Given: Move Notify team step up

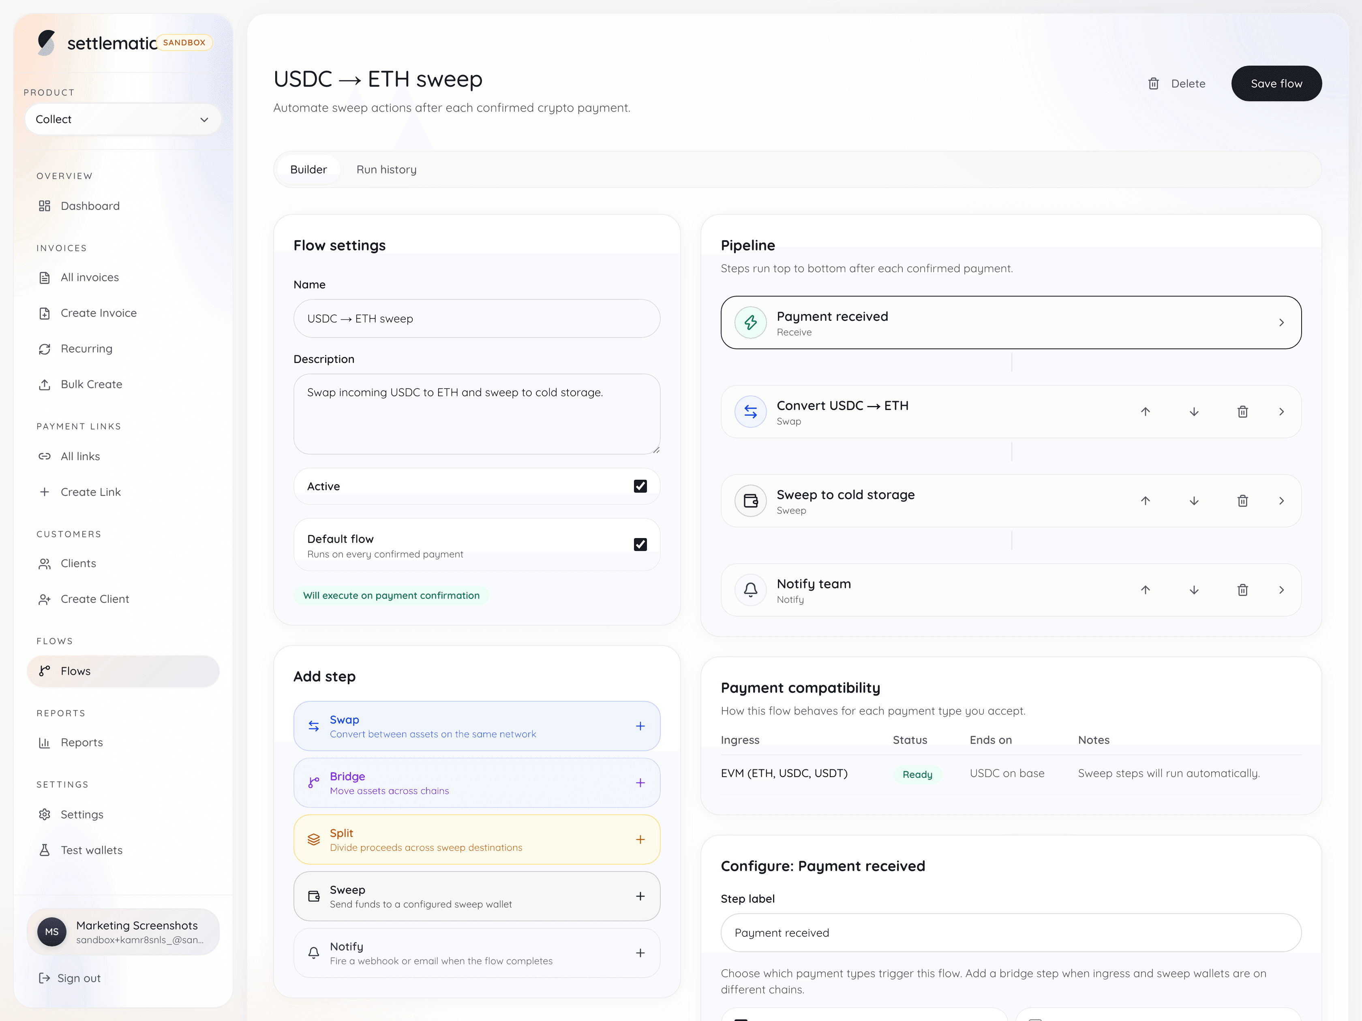Looking at the screenshot, I should click(x=1145, y=590).
